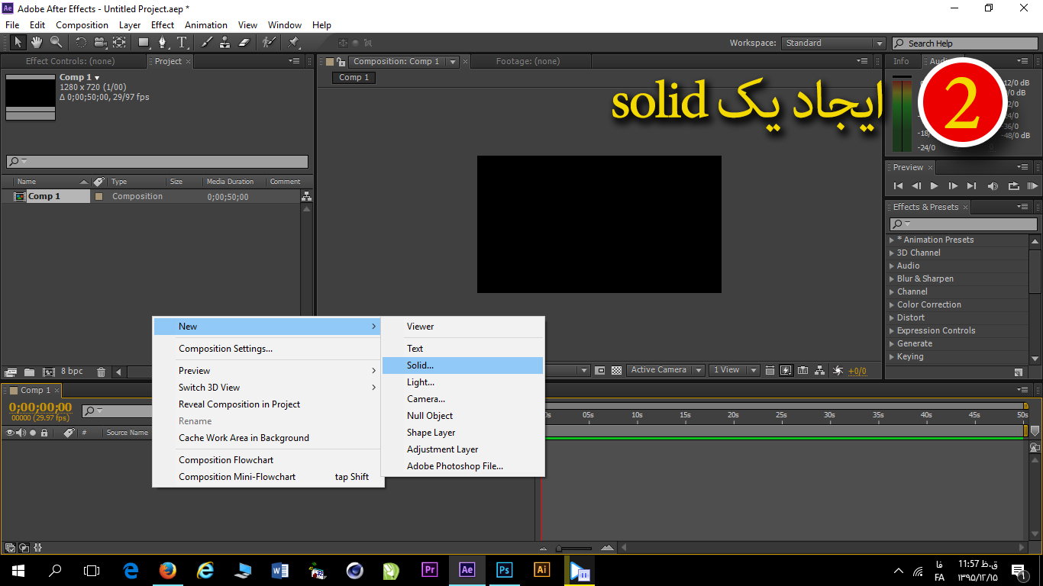Select the Brush tool
The width and height of the screenshot is (1043, 586).
pyautogui.click(x=207, y=43)
